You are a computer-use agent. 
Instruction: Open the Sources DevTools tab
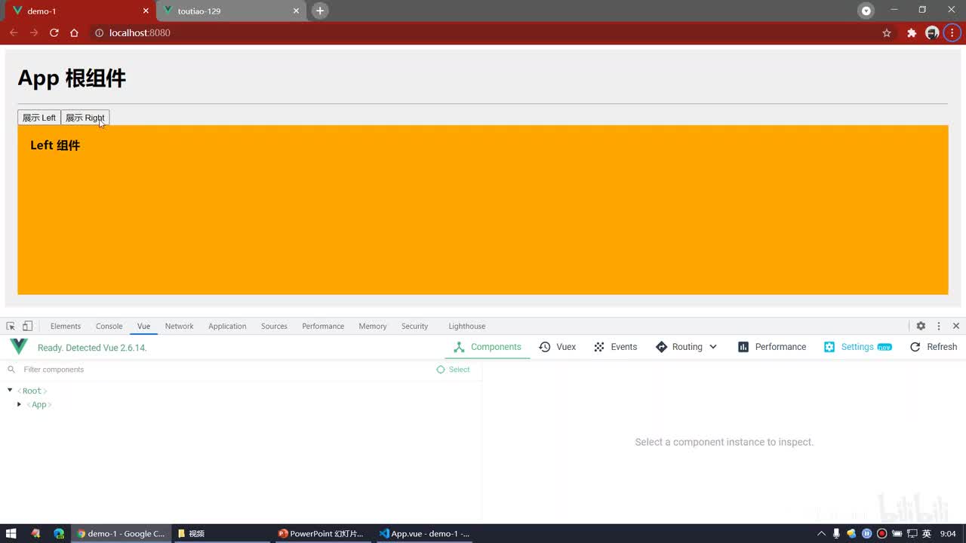pyautogui.click(x=274, y=326)
